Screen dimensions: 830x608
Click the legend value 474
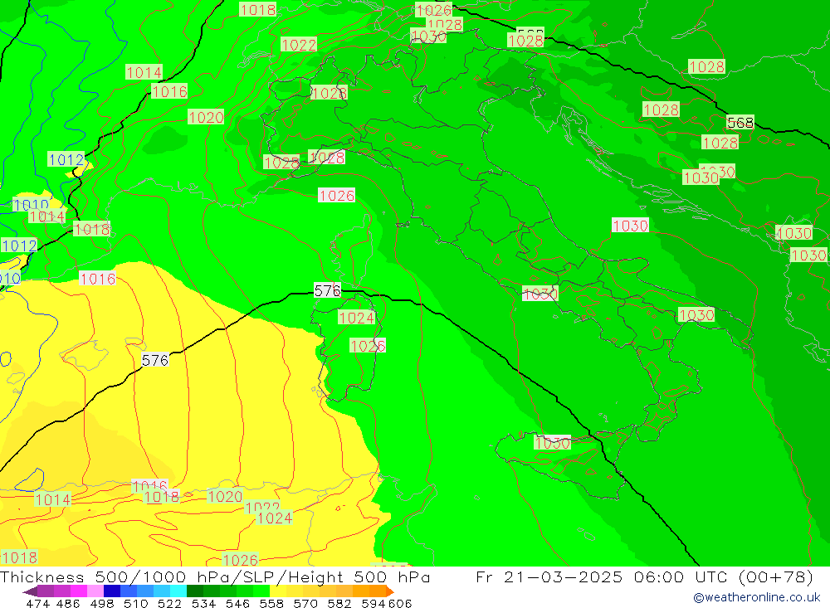[x=37, y=603]
